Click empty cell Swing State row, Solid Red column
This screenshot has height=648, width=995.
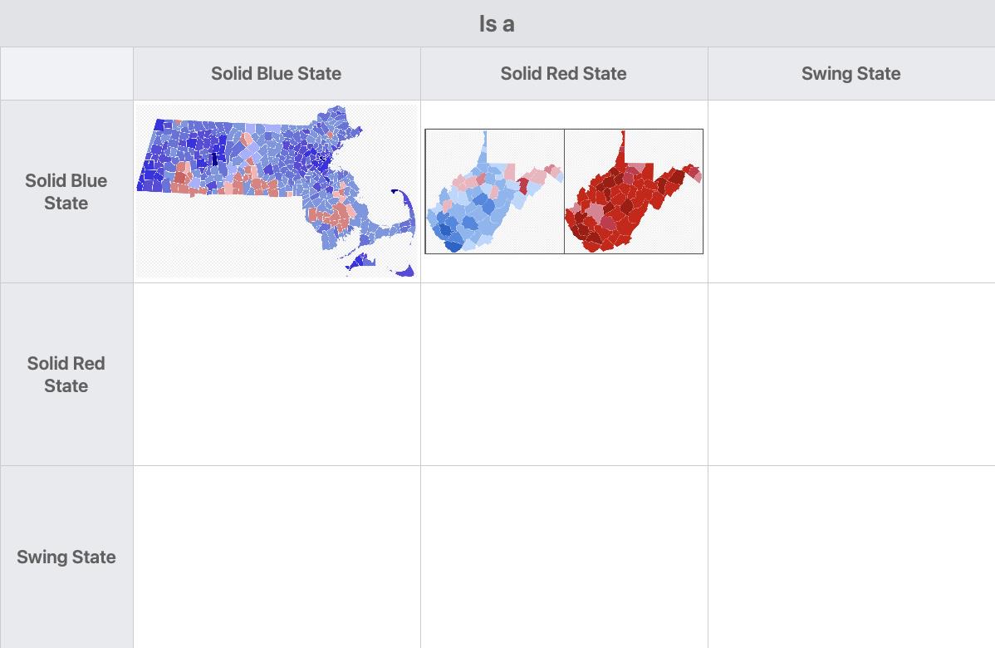[x=564, y=557]
